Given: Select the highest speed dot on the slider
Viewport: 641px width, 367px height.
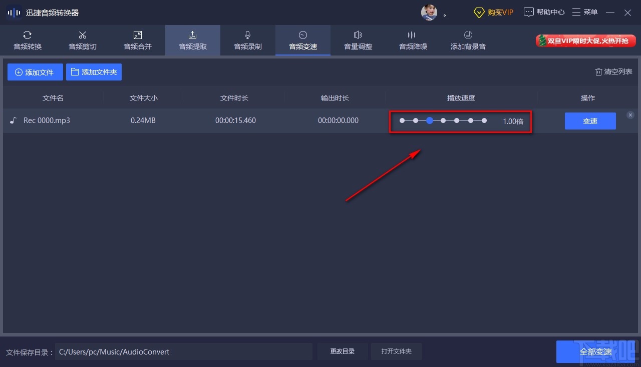Looking at the screenshot, I should tap(484, 120).
